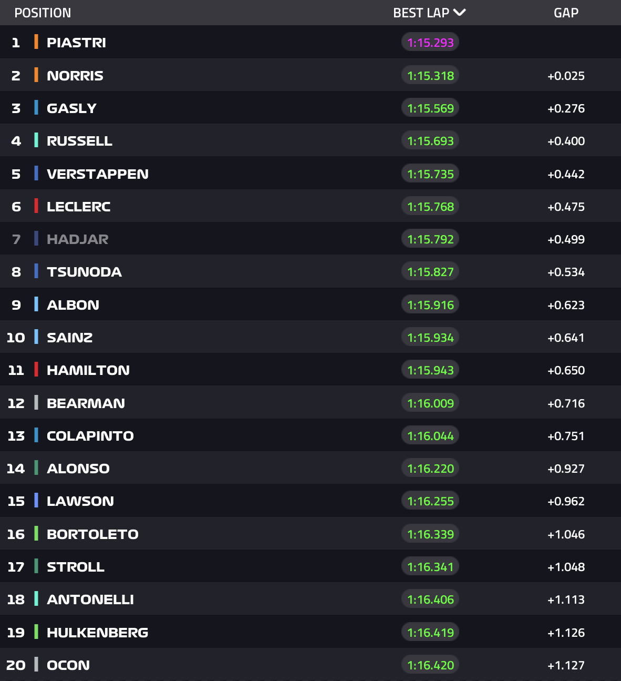Click Hamilton's 1:15.943 lap time badge
This screenshot has height=681, width=621.
click(430, 370)
